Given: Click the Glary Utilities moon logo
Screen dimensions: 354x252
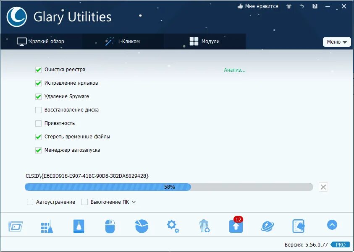Looking at the screenshot, I should point(17,17).
